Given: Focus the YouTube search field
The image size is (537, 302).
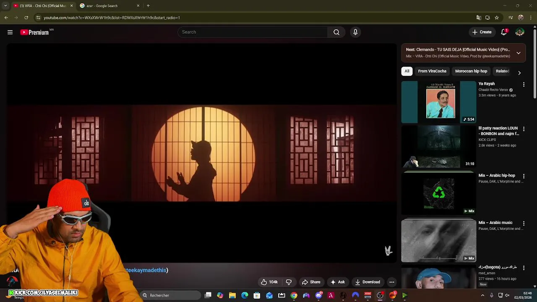Looking at the screenshot, I should 253,32.
